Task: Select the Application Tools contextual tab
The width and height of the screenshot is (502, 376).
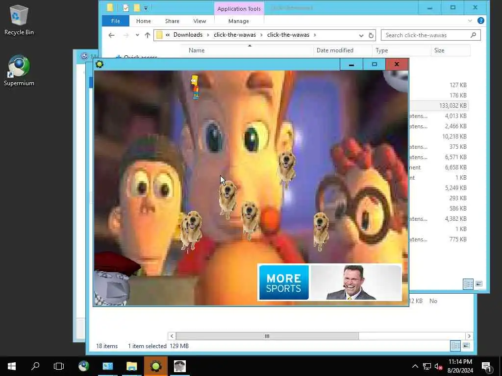Action: tap(239, 9)
